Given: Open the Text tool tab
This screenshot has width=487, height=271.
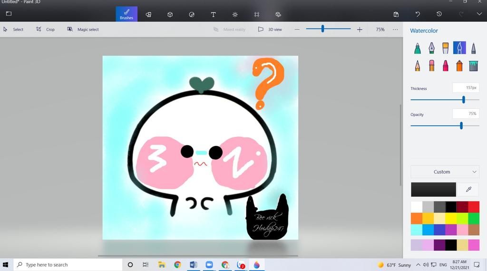Looking at the screenshot, I should click(214, 14).
